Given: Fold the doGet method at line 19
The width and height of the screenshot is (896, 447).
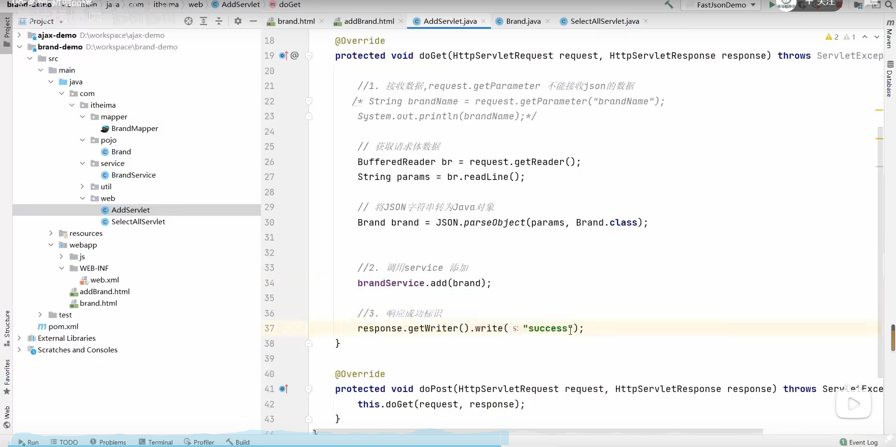Looking at the screenshot, I should point(308,55).
